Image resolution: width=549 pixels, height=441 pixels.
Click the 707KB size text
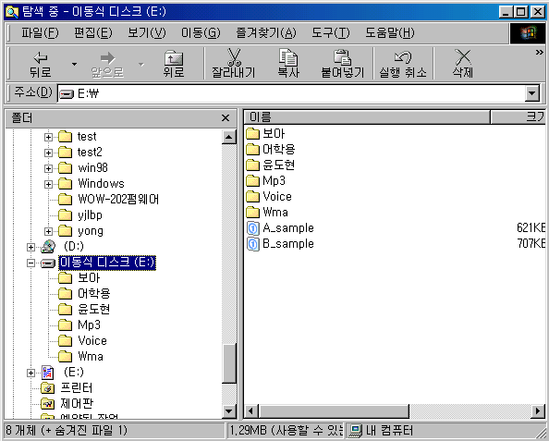point(531,244)
